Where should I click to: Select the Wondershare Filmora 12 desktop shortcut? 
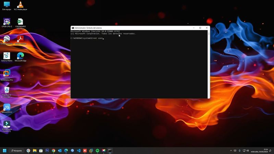click(7, 126)
